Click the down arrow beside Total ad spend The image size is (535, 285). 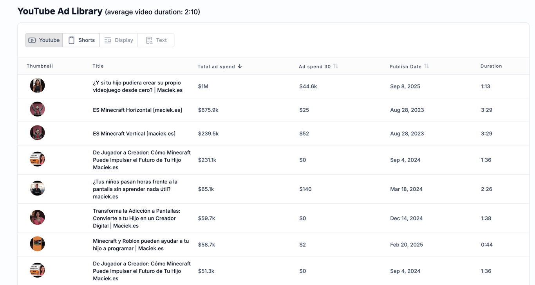pyautogui.click(x=240, y=66)
